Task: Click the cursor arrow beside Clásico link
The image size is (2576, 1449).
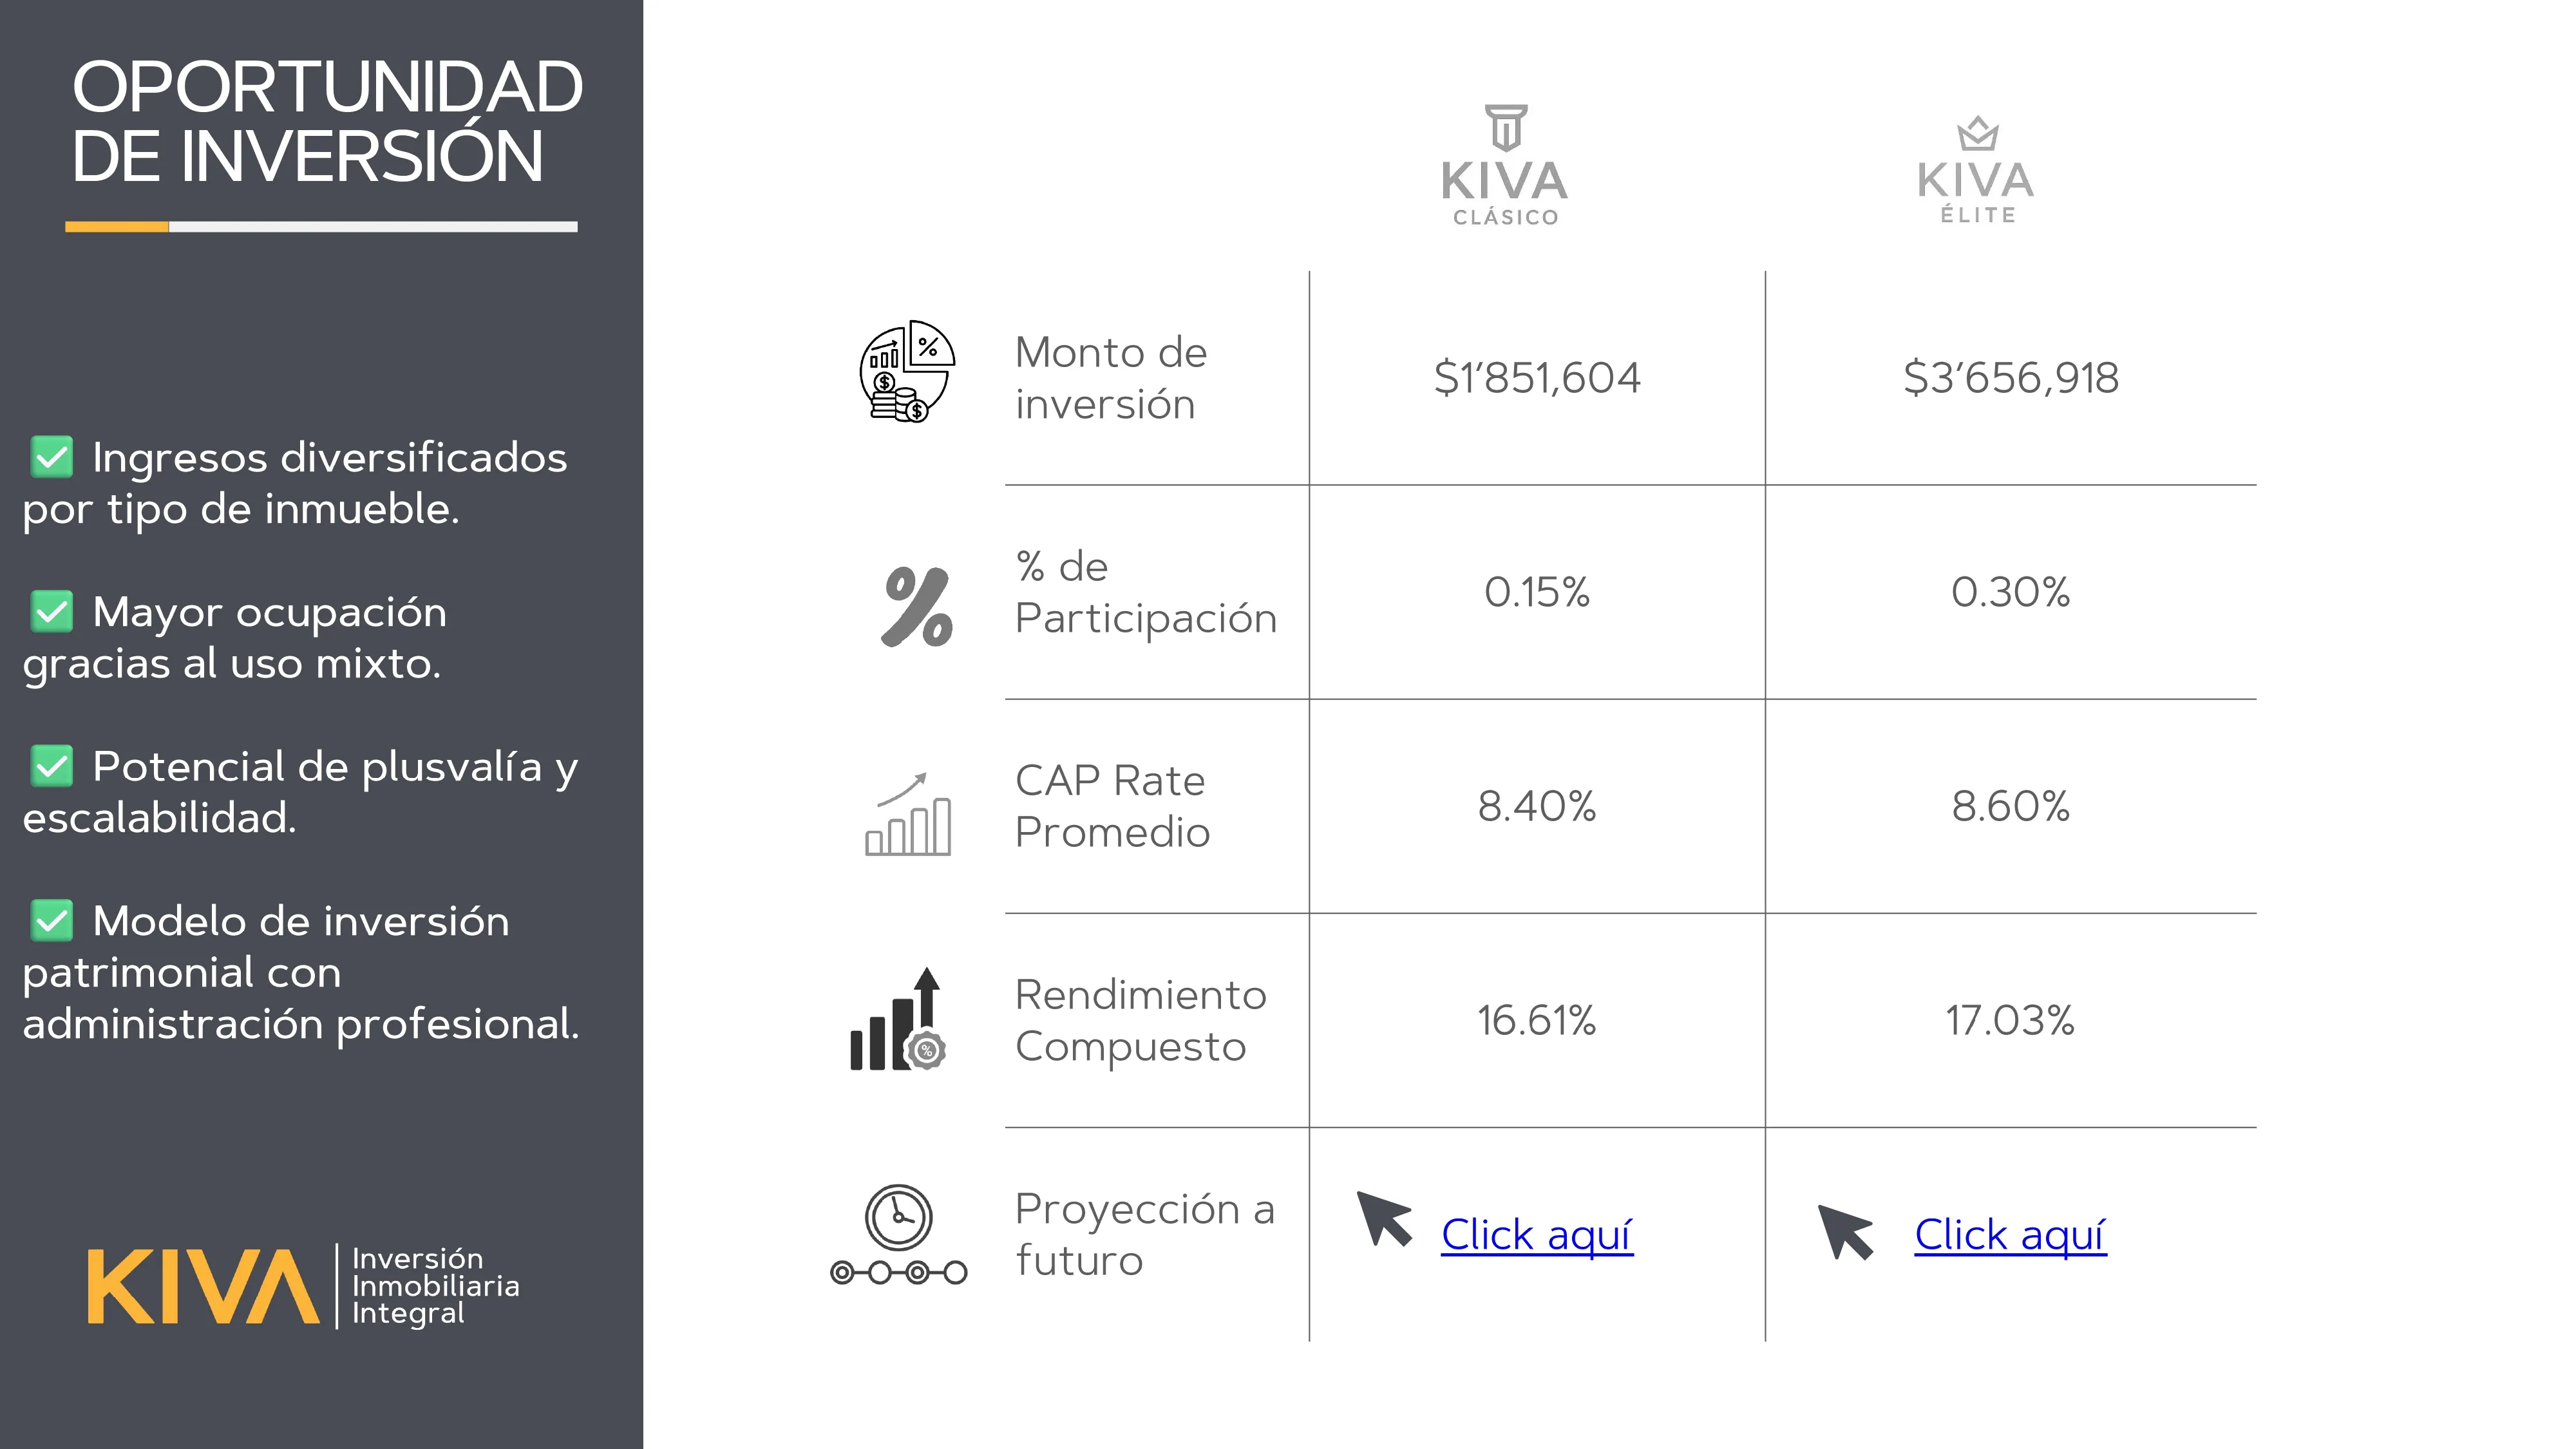Action: 1384,1219
